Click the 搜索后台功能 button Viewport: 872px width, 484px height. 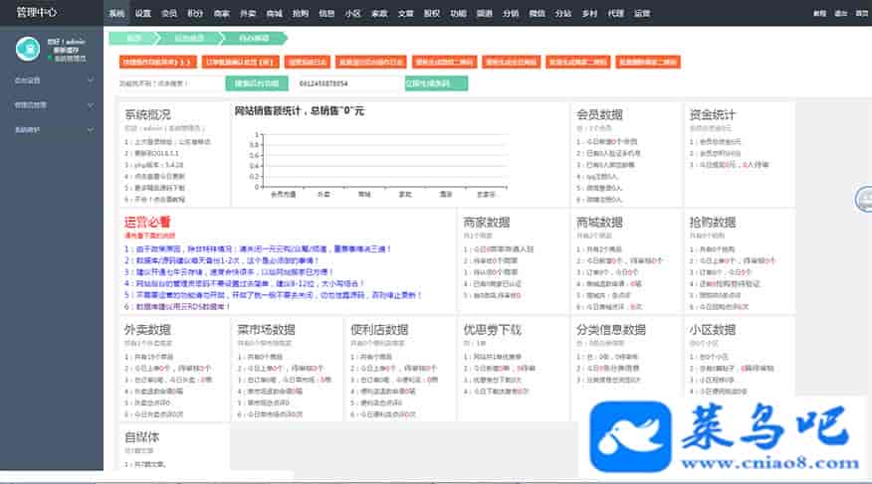coord(252,84)
